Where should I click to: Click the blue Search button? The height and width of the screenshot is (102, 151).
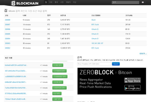click(116, 64)
